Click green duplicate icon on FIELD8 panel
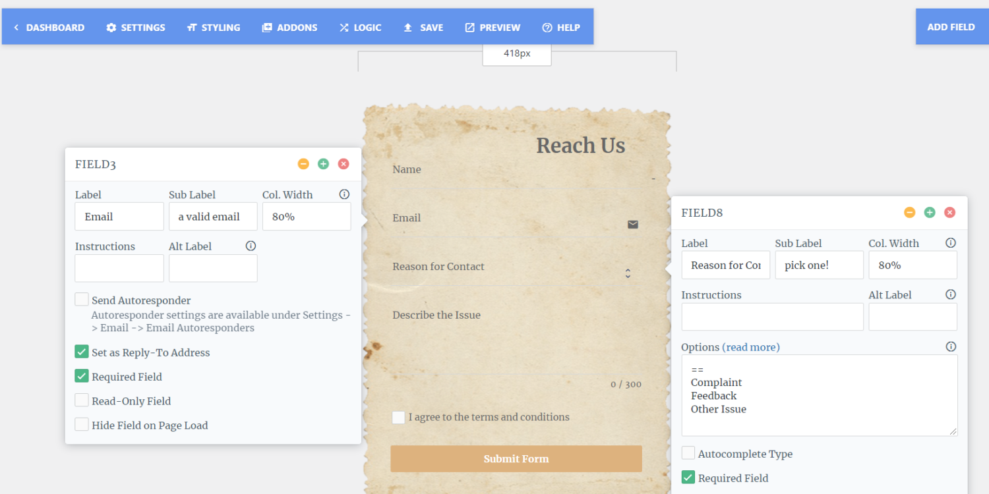 pos(930,212)
